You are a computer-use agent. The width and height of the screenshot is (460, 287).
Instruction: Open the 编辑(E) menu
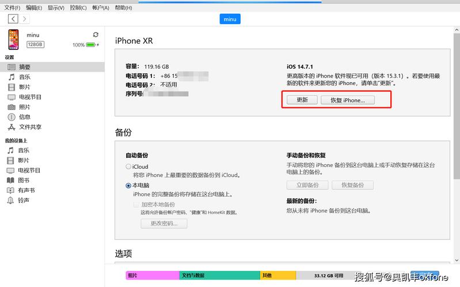(x=34, y=7)
